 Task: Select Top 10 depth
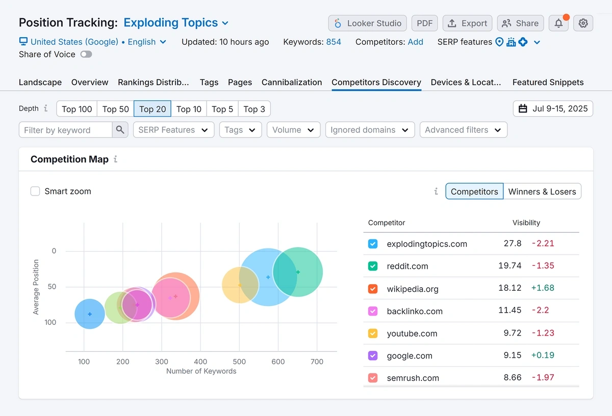tap(189, 108)
